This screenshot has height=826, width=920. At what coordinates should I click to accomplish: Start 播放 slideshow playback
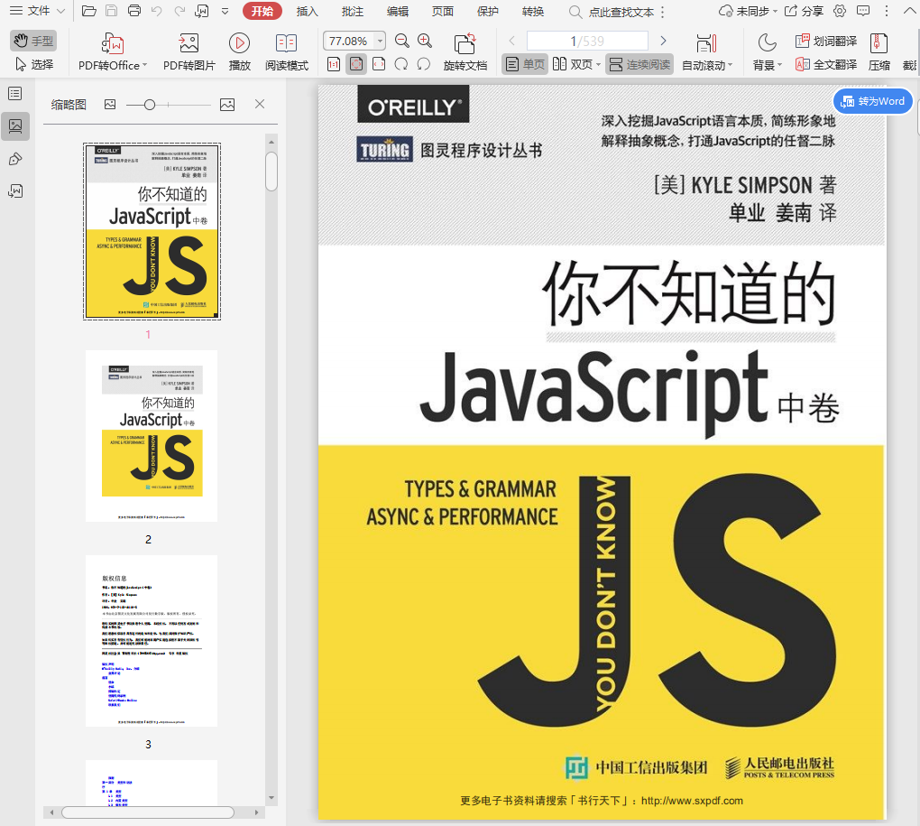click(239, 50)
